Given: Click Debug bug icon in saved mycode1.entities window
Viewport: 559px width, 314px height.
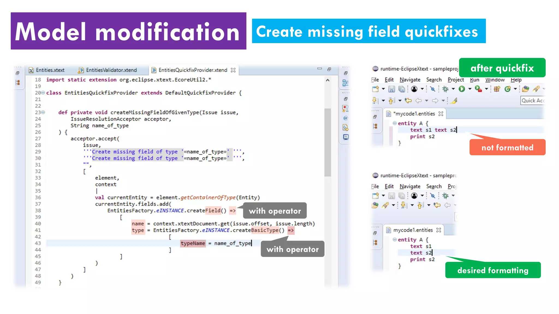Looking at the screenshot, I should 445,196.
